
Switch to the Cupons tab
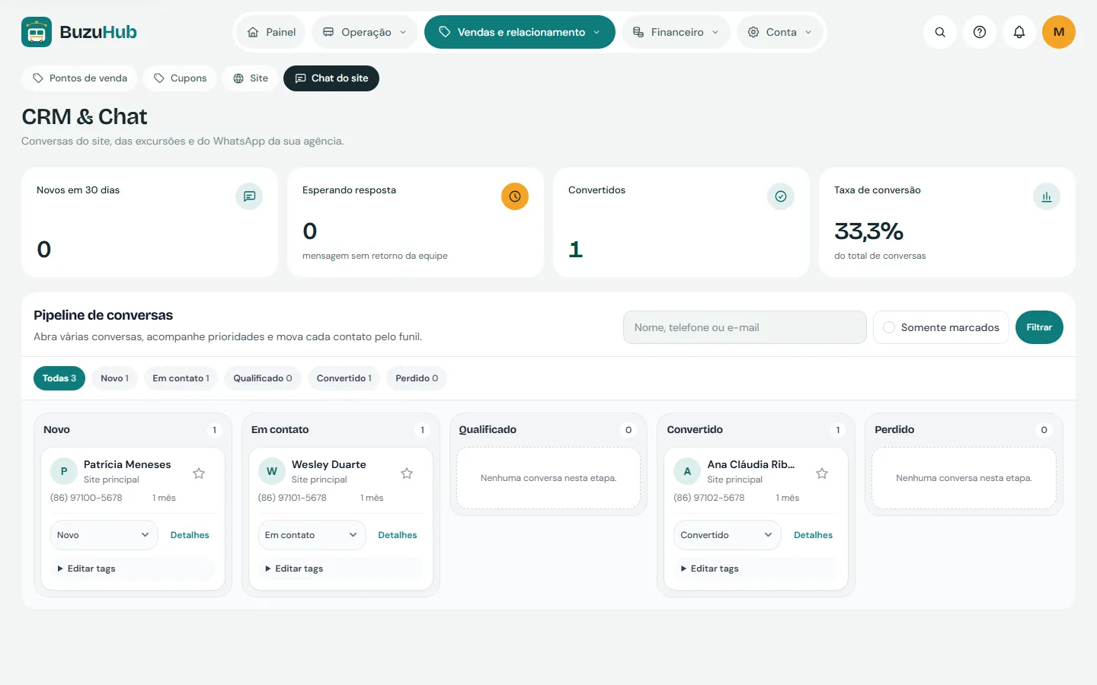pos(180,78)
